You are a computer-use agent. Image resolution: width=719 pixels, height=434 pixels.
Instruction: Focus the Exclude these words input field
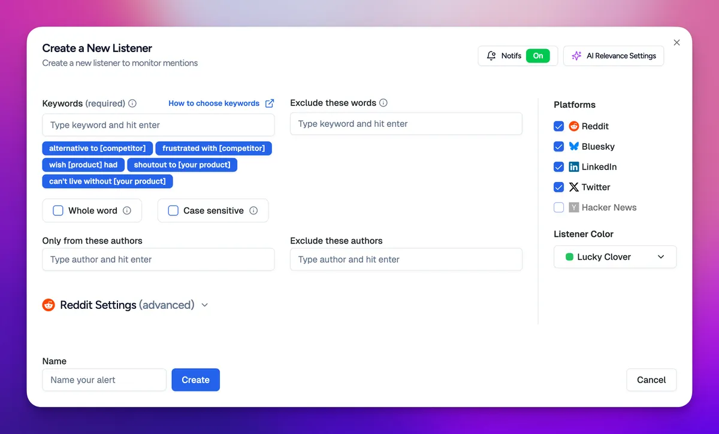pos(406,124)
